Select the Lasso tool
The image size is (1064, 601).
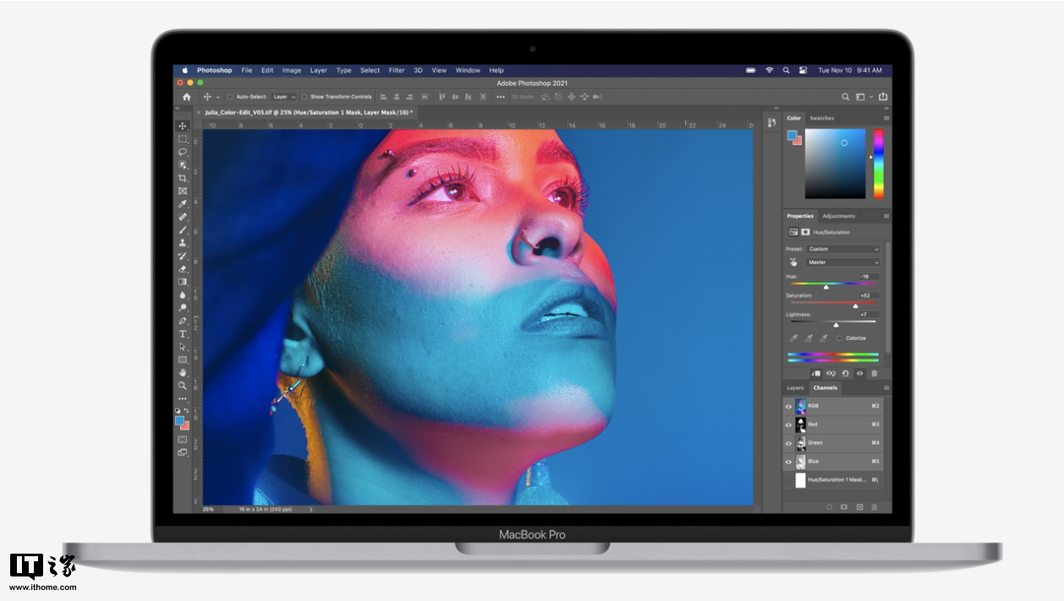[x=182, y=152]
